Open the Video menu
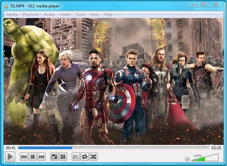 pyautogui.click(x=65, y=14)
